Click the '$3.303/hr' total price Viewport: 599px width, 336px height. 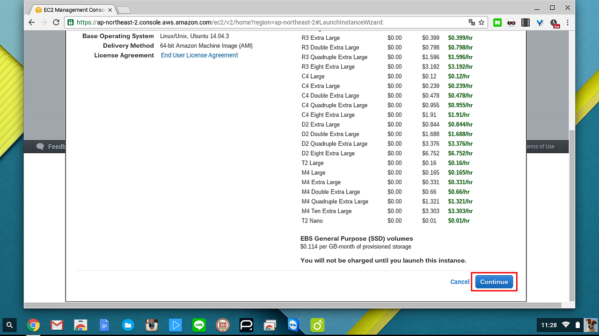(460, 211)
